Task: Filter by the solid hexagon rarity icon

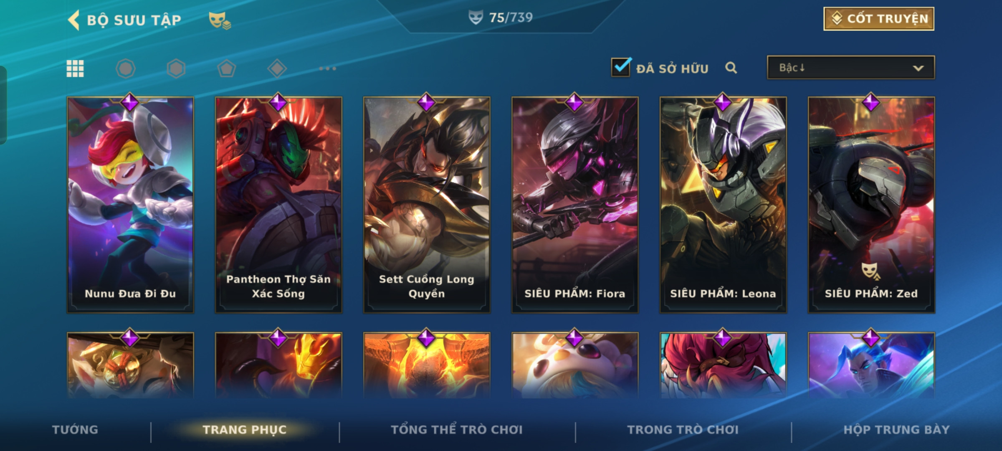Action: point(176,68)
